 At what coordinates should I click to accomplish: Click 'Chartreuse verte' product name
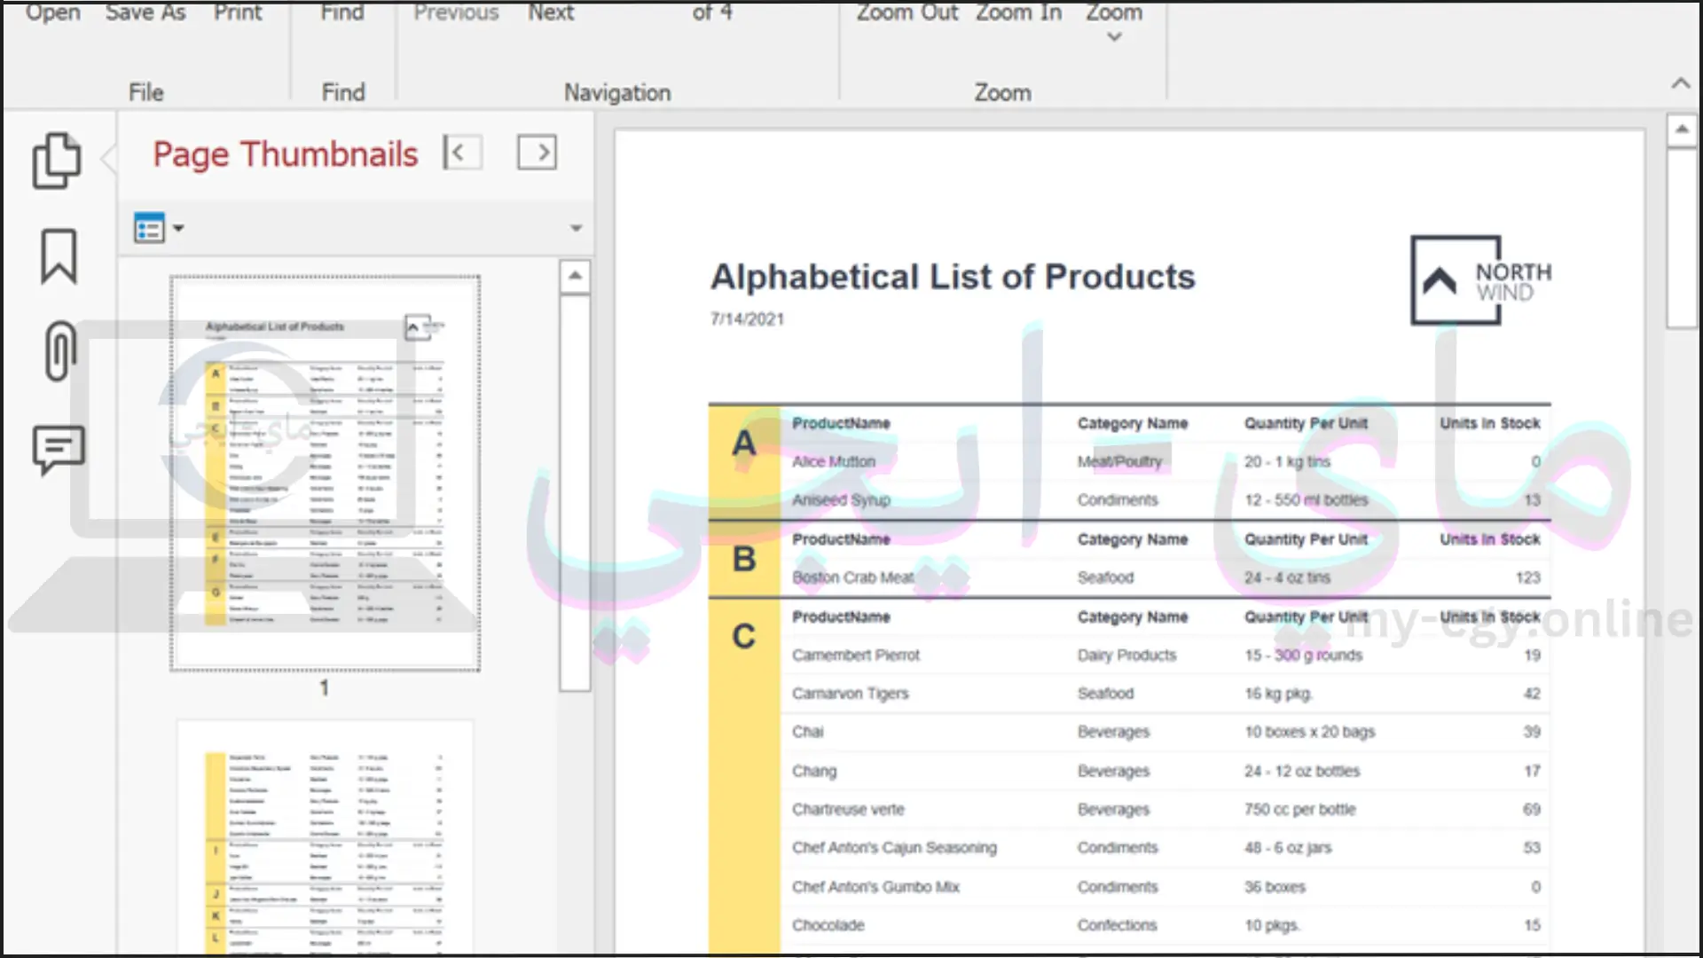pos(848,809)
